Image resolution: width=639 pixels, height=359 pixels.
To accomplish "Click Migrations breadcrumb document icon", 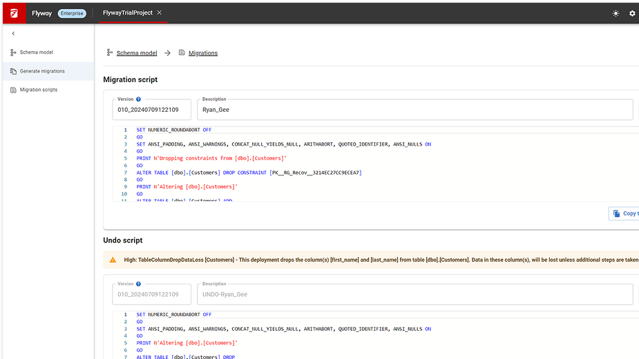I will 182,53.
